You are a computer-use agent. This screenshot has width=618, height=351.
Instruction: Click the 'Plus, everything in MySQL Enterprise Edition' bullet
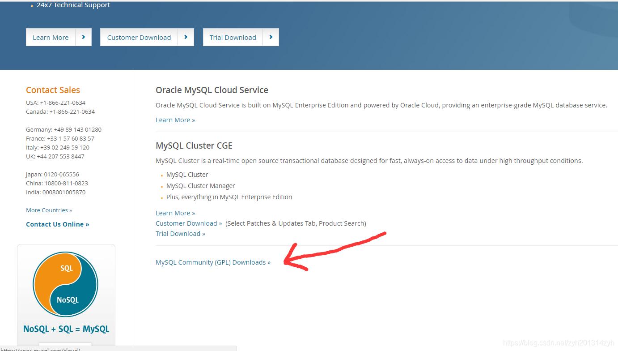229,197
